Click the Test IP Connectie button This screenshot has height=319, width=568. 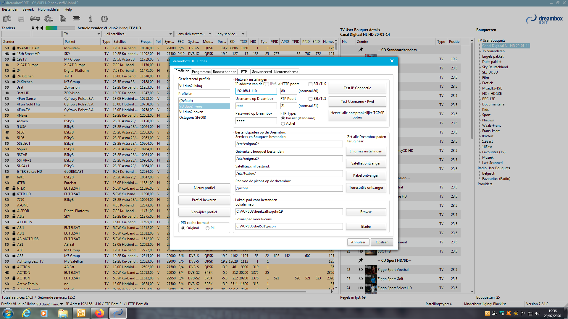(x=357, y=88)
